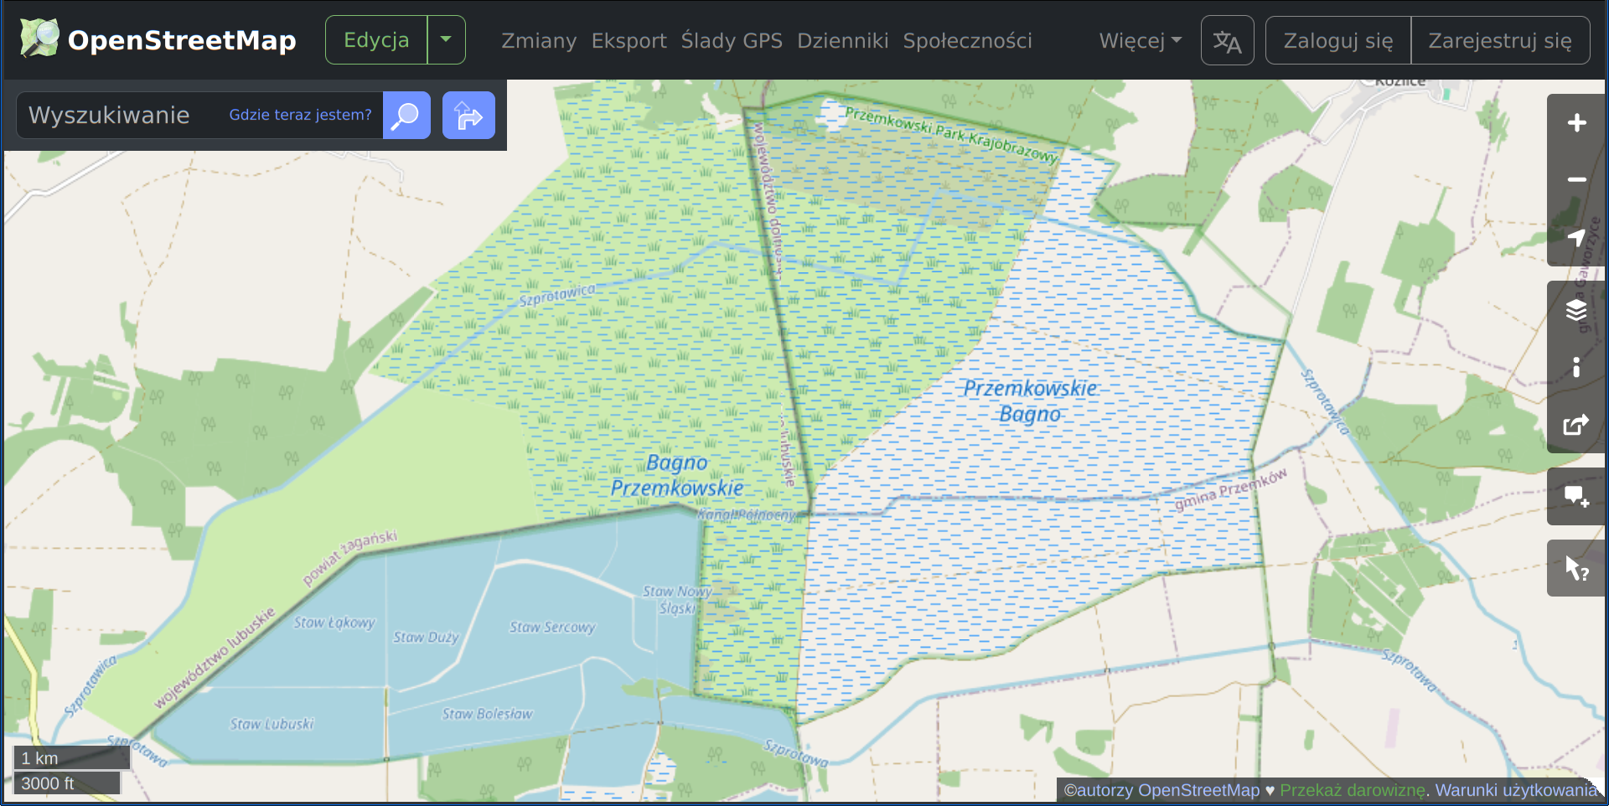Click the search magnifier button
The height and width of the screenshot is (806, 1609).
[x=406, y=116]
